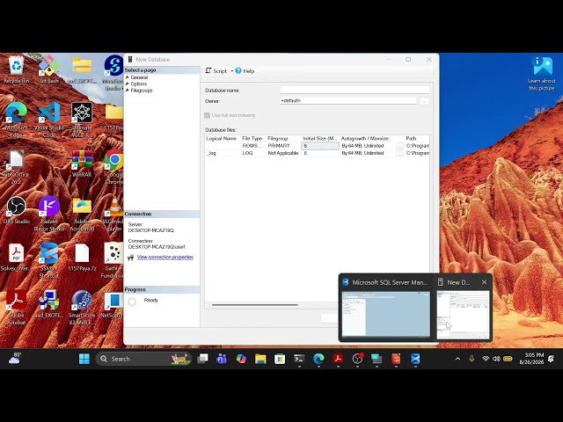The width and height of the screenshot is (563, 422).
Task: Open File Explorer from taskbar
Action: coord(260,359)
